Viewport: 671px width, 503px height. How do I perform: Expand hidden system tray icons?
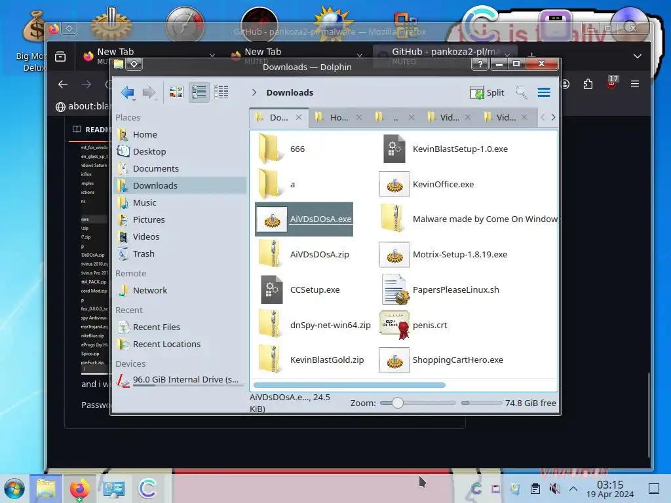pos(573,489)
